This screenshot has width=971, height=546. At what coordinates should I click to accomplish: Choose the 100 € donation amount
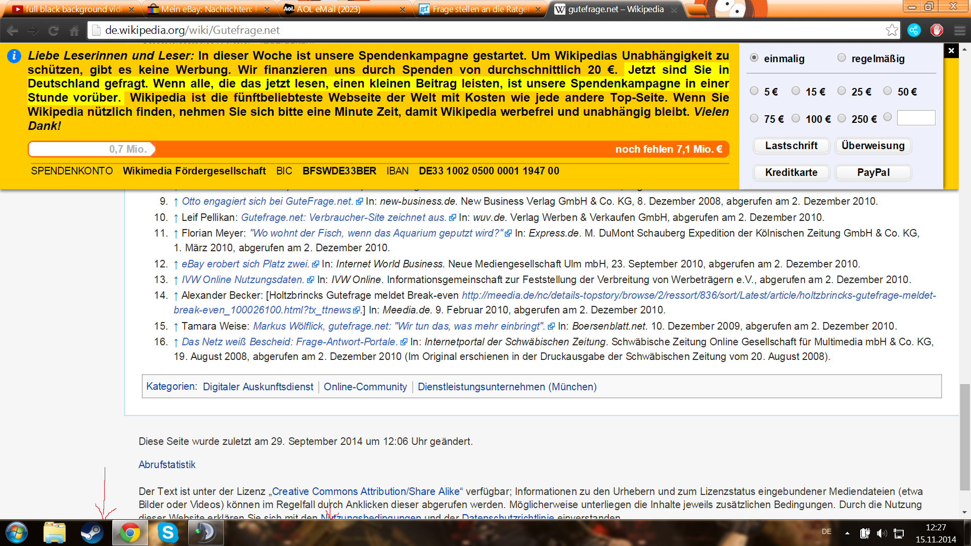[x=796, y=118]
